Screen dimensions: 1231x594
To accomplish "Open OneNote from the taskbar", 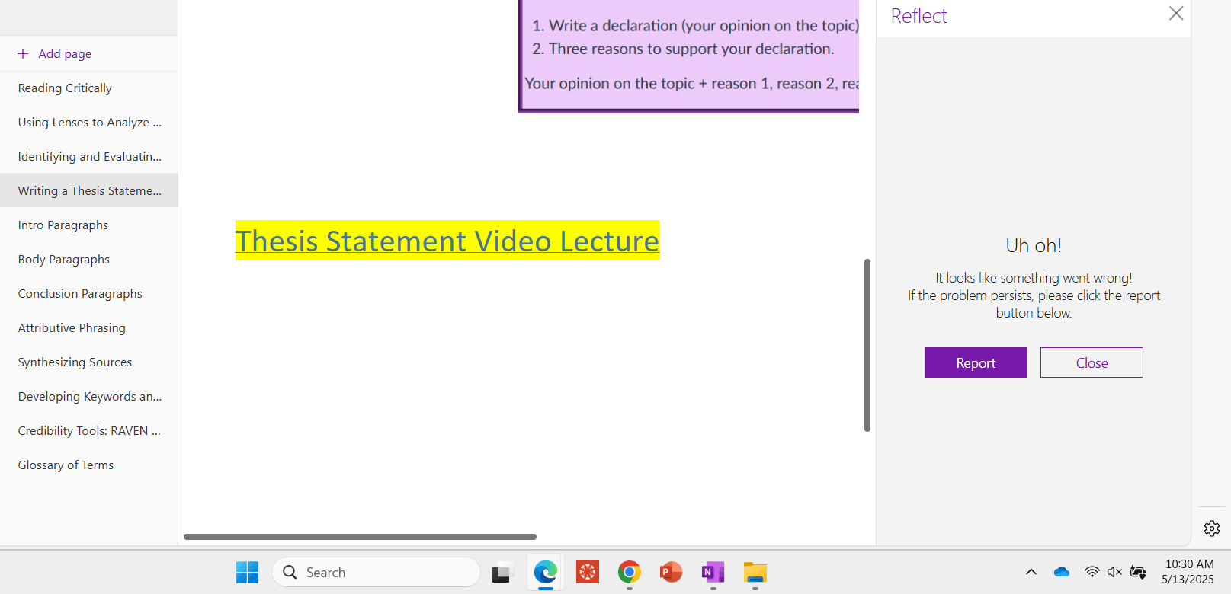I will click(x=713, y=572).
